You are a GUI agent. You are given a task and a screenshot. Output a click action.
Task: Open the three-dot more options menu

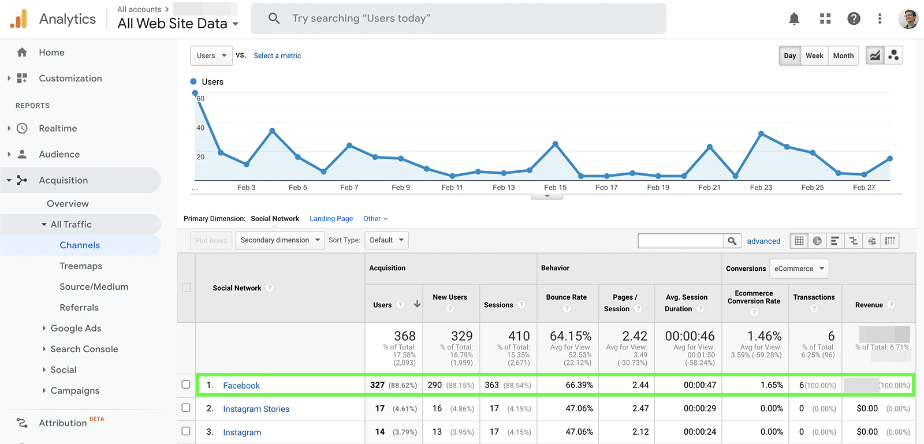880,19
